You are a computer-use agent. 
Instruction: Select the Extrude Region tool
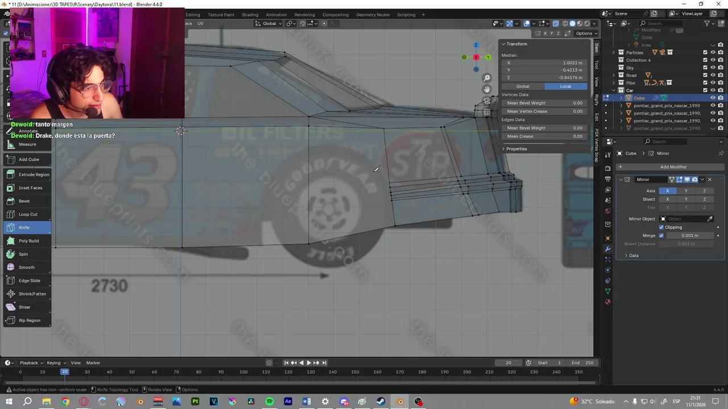tap(27, 174)
